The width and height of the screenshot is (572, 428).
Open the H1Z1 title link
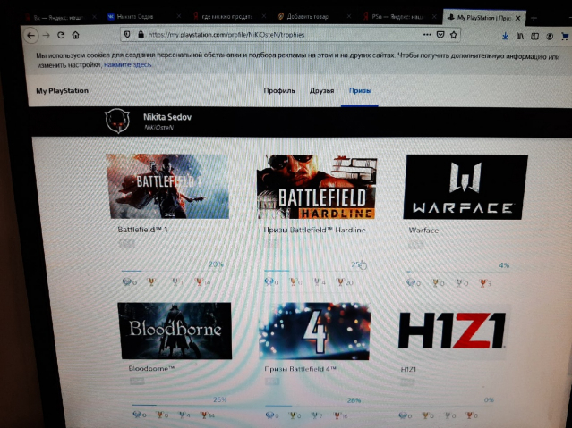(408, 369)
